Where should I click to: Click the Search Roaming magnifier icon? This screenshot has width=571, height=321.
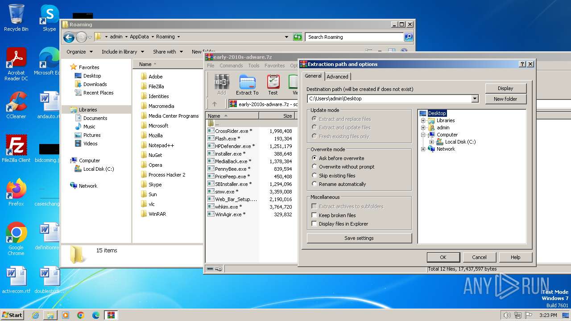408,37
